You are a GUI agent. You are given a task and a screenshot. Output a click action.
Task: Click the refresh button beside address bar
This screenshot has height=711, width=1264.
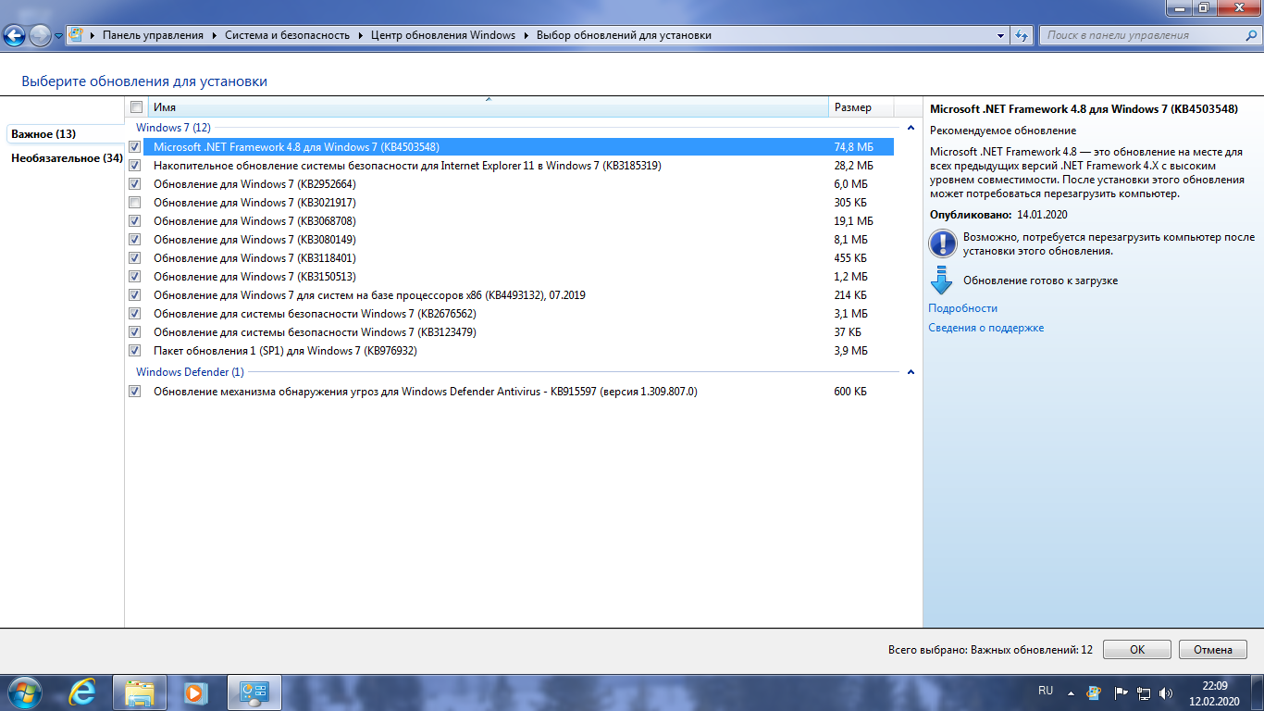coord(1022,35)
